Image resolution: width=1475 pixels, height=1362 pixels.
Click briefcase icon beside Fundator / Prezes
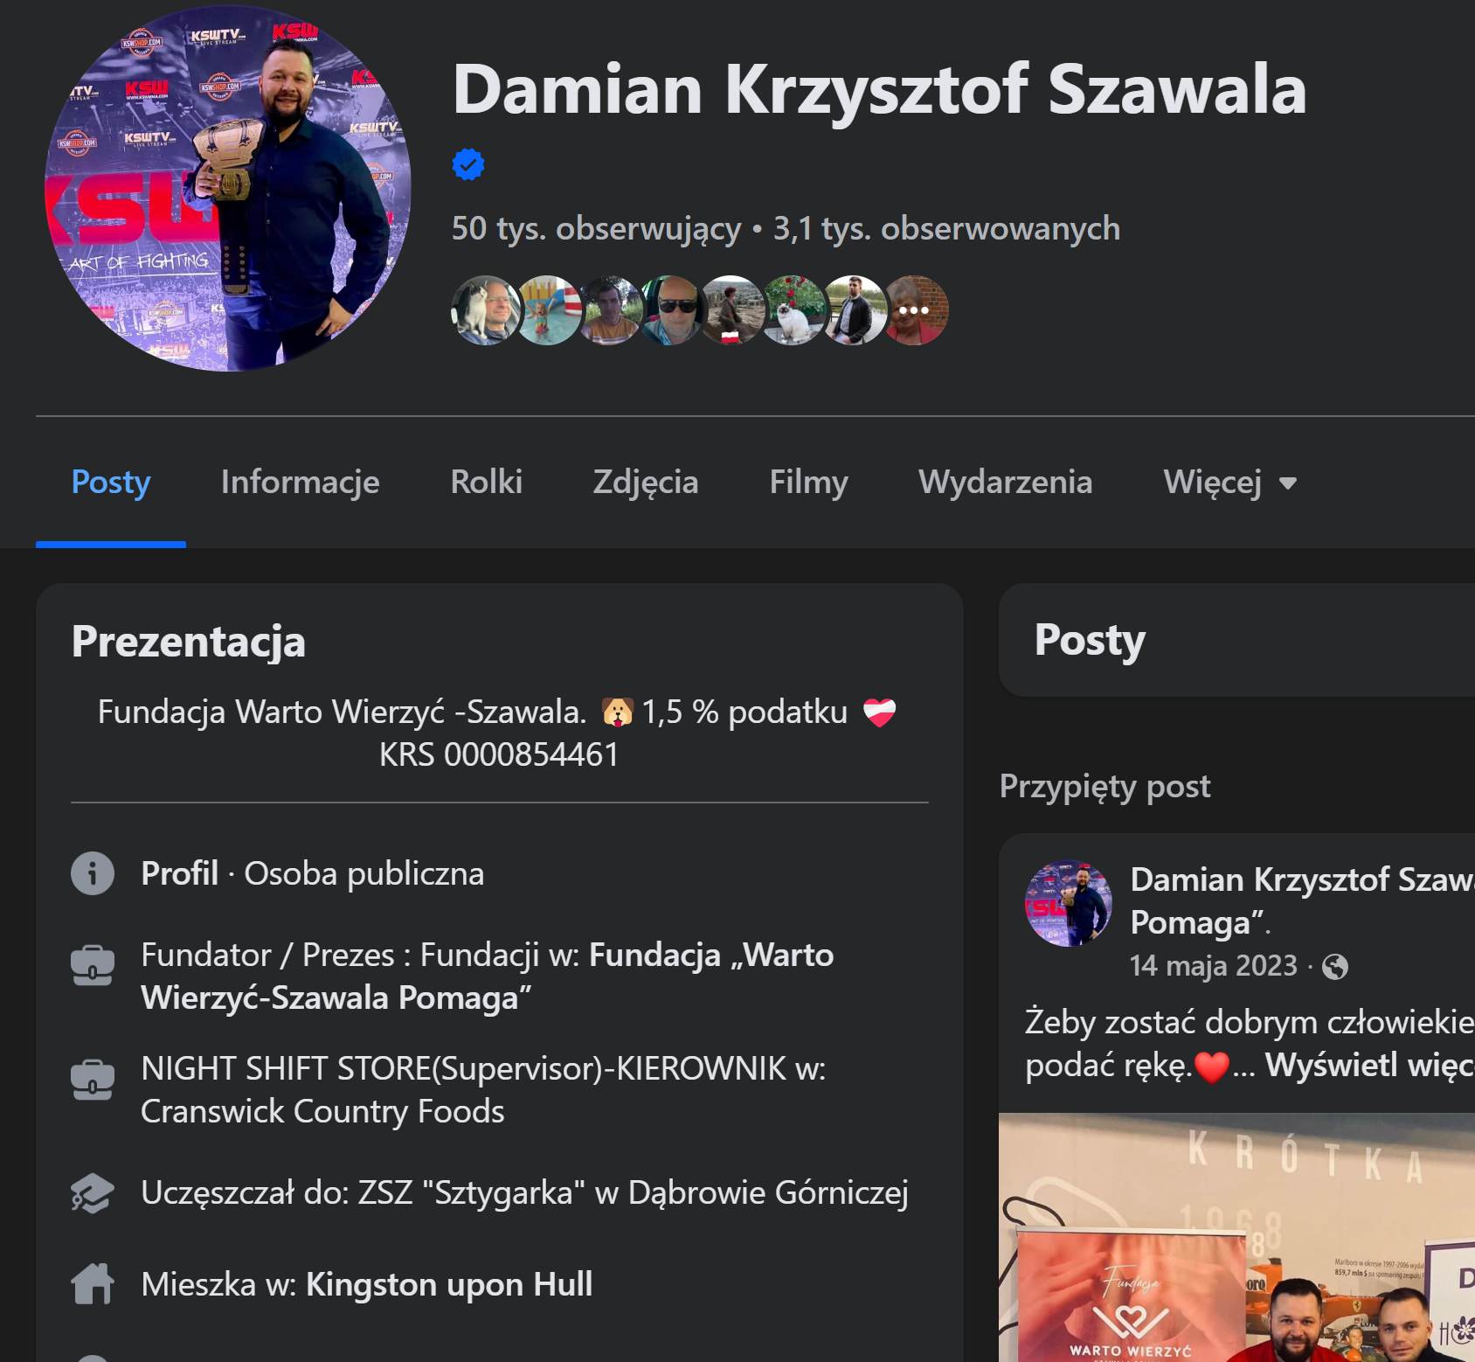click(93, 965)
